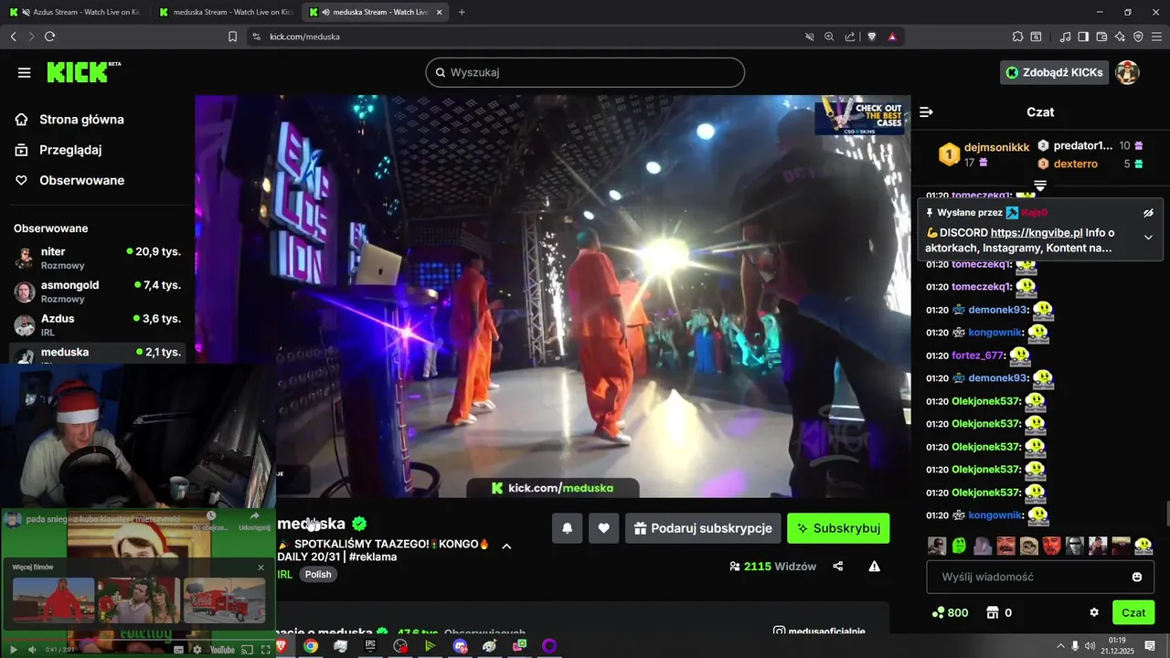The image size is (1170, 658).
Task: Select asmongold channel in followed list
Action: click(x=97, y=292)
